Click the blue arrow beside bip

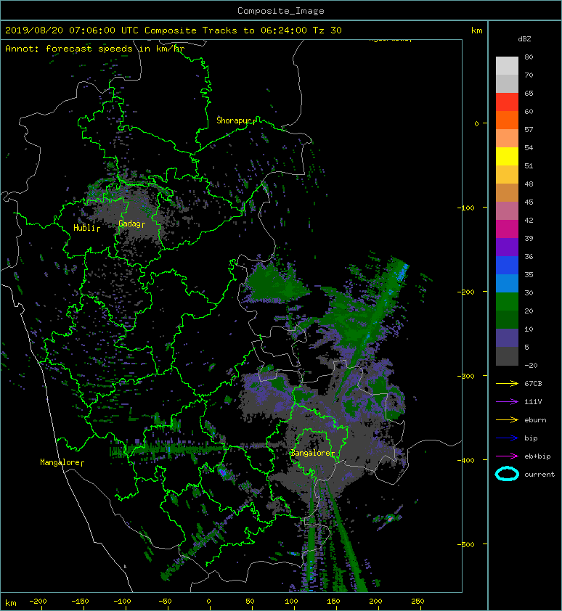pos(507,438)
